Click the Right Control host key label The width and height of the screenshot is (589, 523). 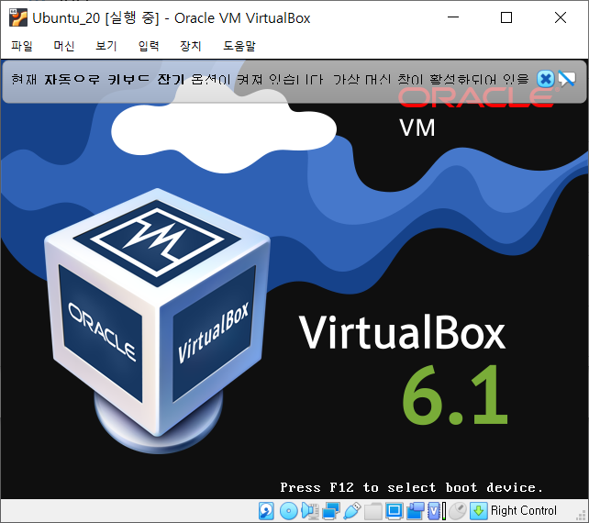tap(524, 510)
